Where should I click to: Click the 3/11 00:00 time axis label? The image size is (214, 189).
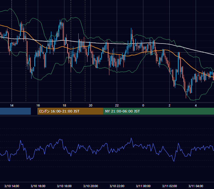[x=143, y=186]
